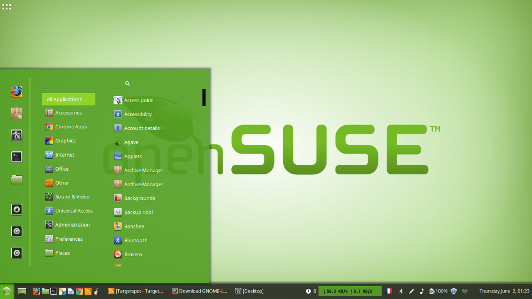
Task: Open file manager folder in favorites sidebar
Action: click(16, 179)
